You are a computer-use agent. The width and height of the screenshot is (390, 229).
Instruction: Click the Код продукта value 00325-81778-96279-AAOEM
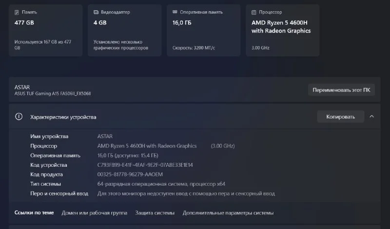point(130,174)
